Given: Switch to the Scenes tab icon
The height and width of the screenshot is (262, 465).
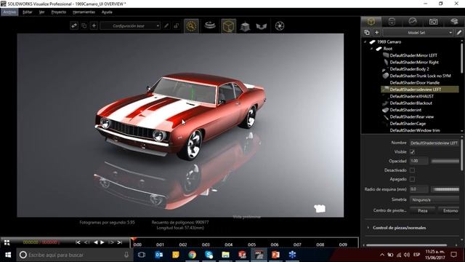Looking at the screenshot, I should click(x=413, y=21).
